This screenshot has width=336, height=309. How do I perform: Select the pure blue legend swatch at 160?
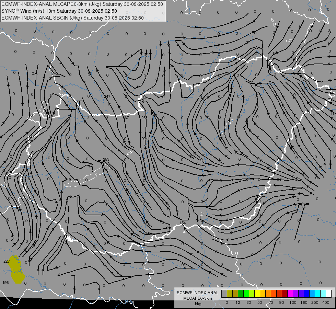click(306, 294)
